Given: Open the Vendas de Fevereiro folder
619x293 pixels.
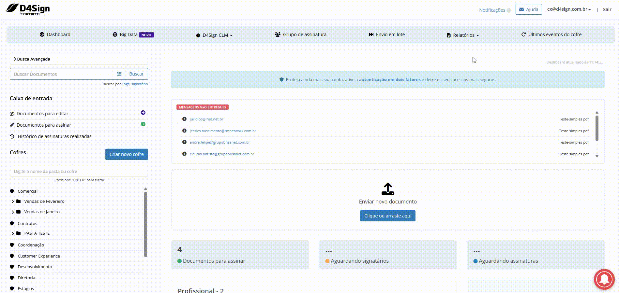Looking at the screenshot, I should pyautogui.click(x=44, y=201).
